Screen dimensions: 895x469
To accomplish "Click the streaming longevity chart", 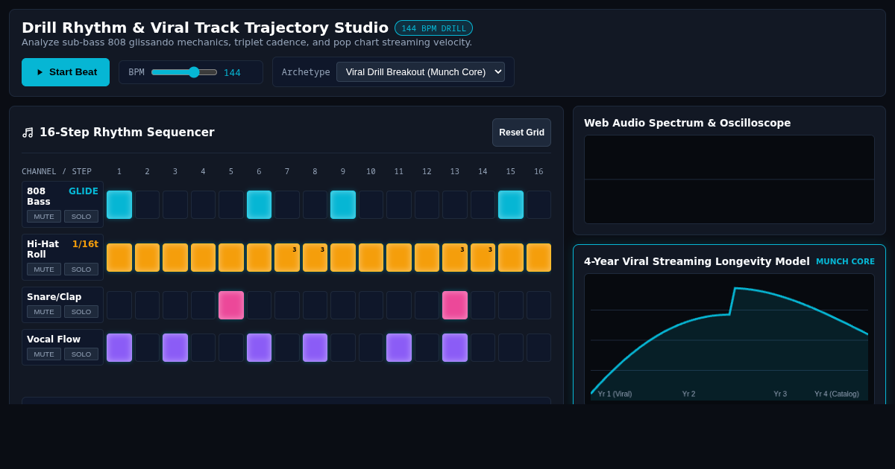I will tap(729, 339).
